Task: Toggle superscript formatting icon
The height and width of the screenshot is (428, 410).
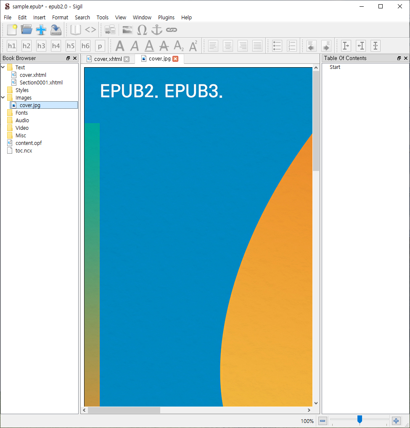Action: click(193, 46)
